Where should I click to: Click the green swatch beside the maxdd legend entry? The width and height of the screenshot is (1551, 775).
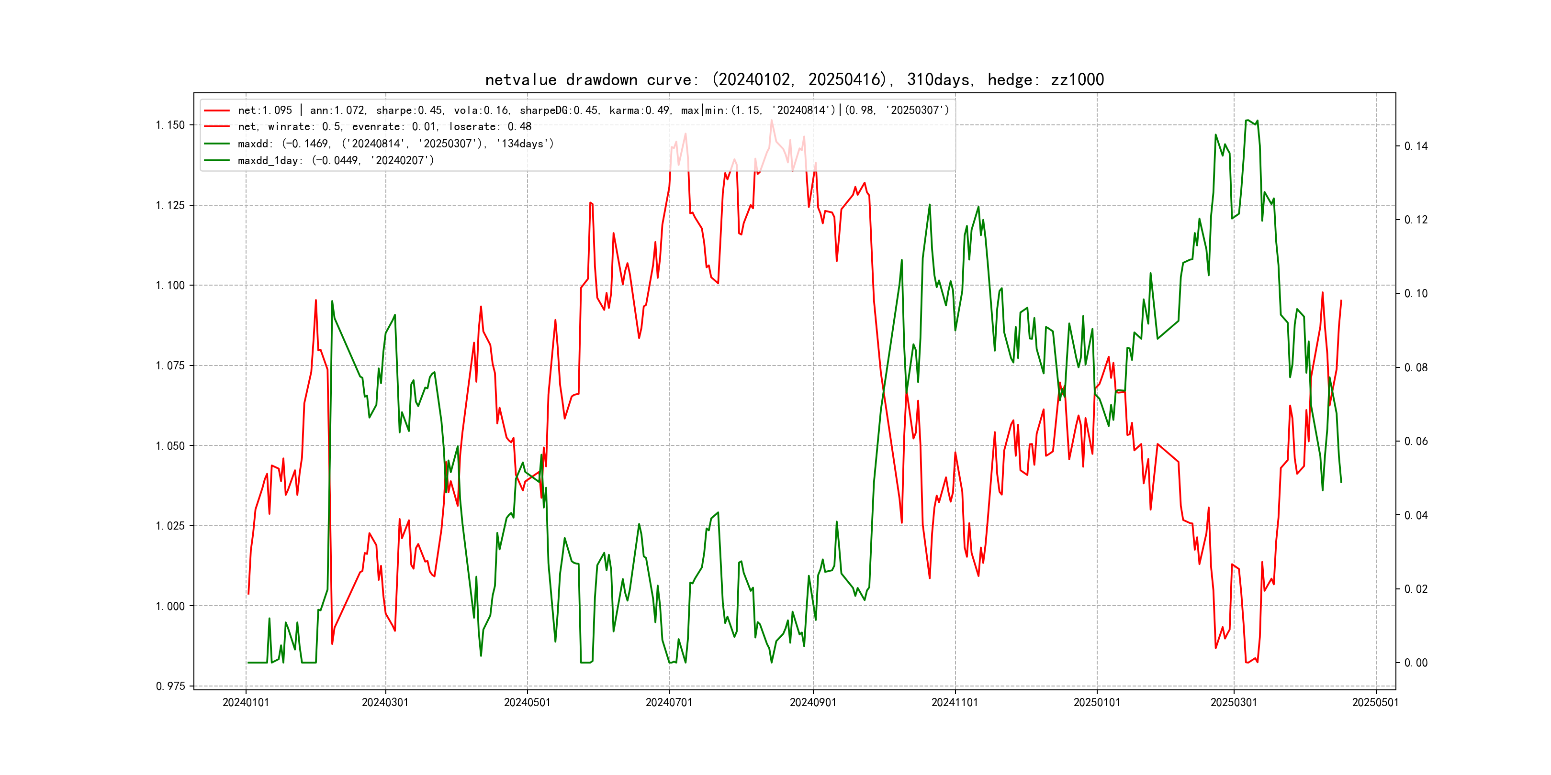click(217, 144)
